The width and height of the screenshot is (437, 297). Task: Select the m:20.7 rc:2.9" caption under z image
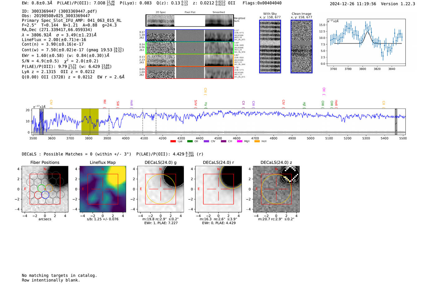pos(276,219)
